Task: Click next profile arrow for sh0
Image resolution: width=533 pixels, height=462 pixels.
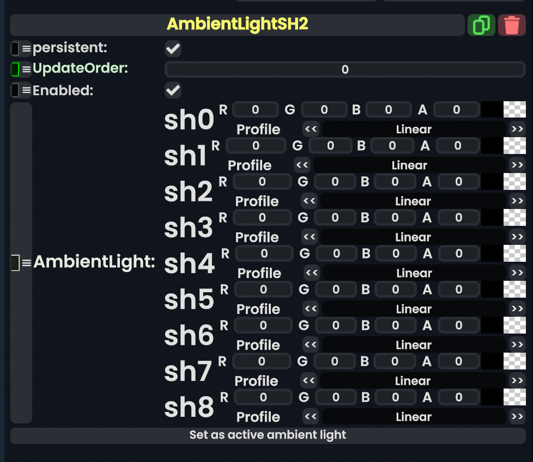Action: point(517,129)
